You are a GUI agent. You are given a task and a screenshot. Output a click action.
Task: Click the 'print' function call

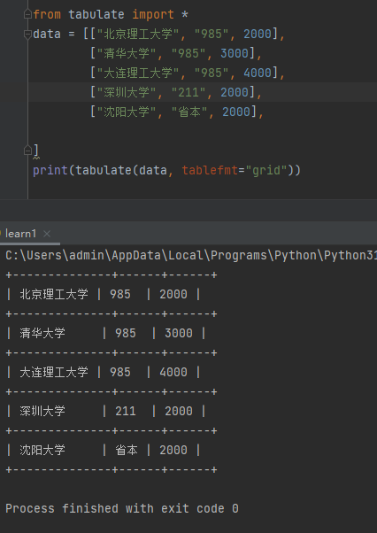pyautogui.click(x=50, y=170)
